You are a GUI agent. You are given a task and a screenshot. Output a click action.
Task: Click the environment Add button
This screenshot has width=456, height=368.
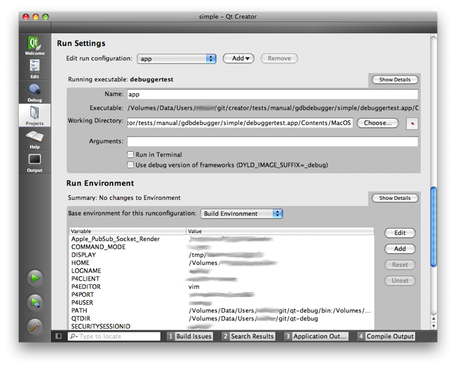coord(400,249)
